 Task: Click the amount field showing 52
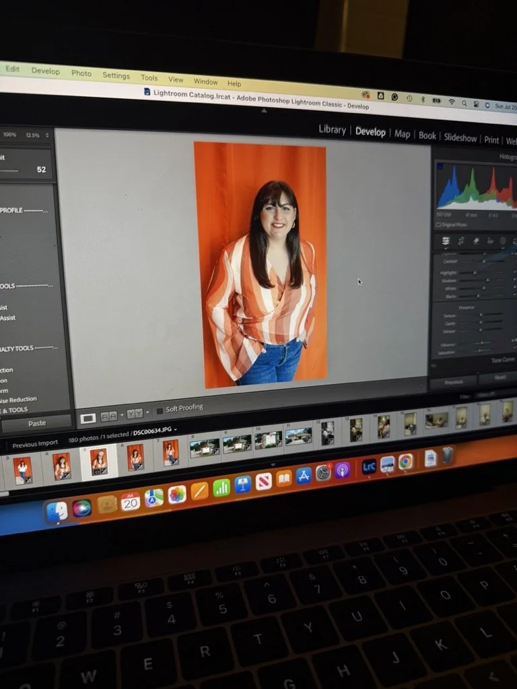click(x=41, y=170)
